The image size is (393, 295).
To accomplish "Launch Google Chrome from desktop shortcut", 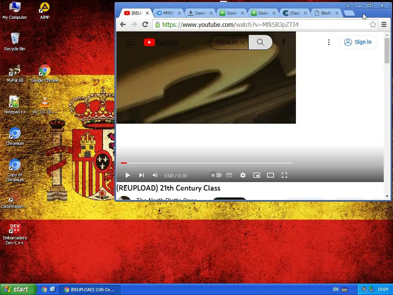I will [45, 73].
